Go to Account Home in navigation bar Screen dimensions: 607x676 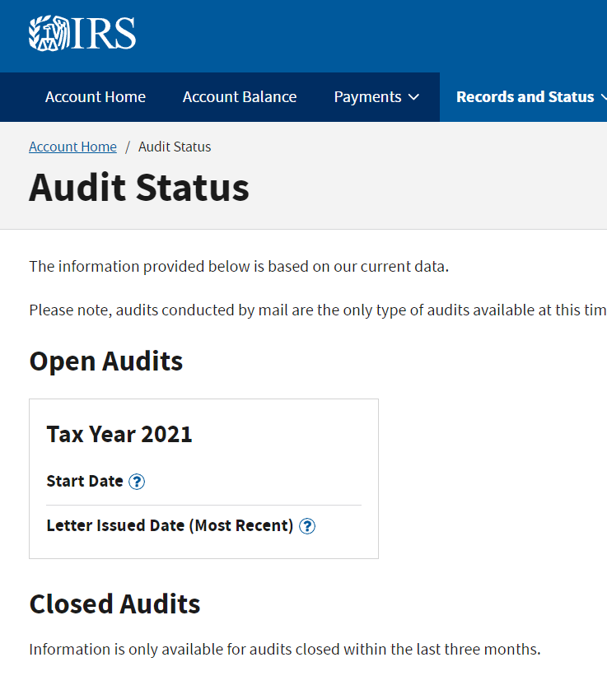click(96, 97)
